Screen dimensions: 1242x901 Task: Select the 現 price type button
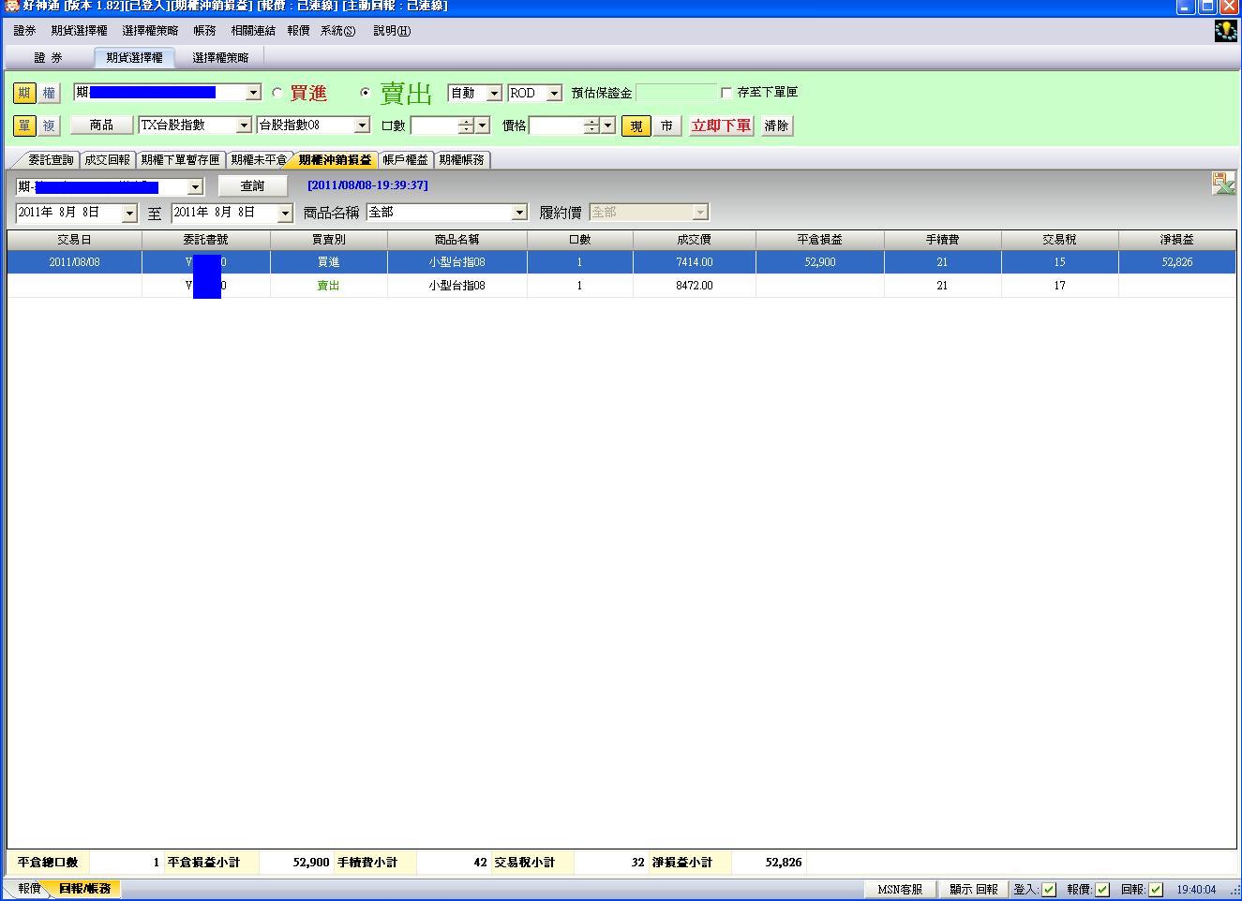[636, 126]
